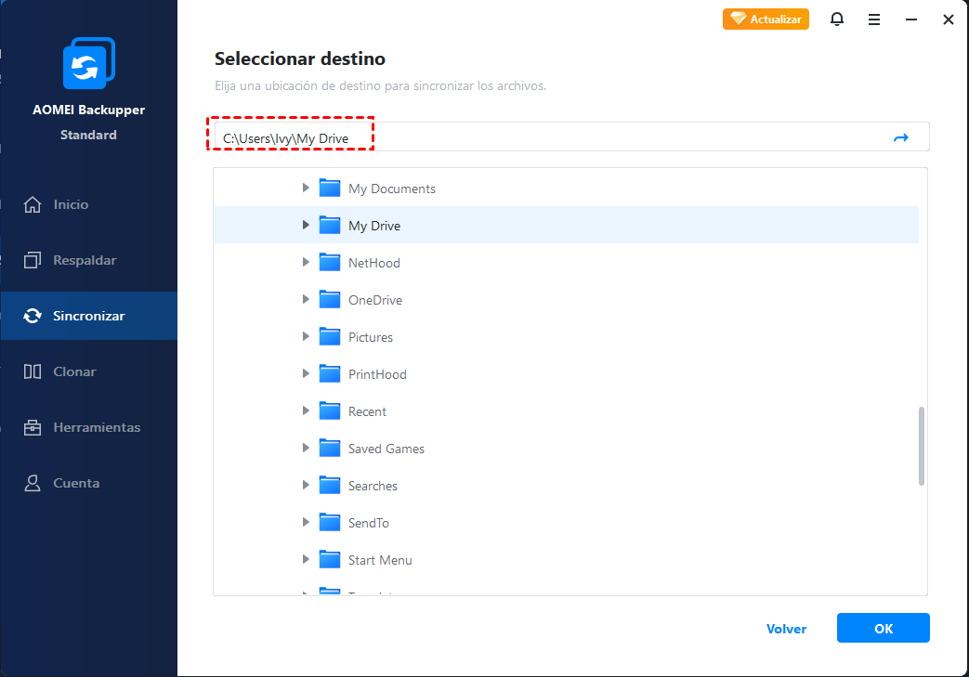969x677 pixels.
Task: Open Herramientas in the sidebar
Action: click(x=96, y=427)
